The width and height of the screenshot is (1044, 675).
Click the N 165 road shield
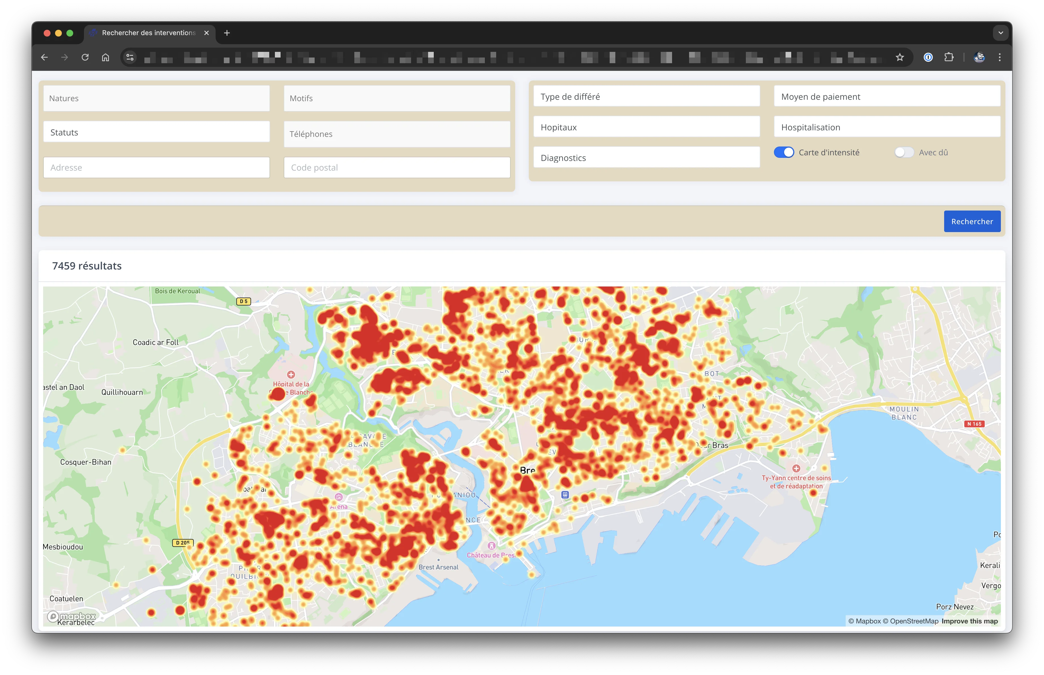coord(975,424)
